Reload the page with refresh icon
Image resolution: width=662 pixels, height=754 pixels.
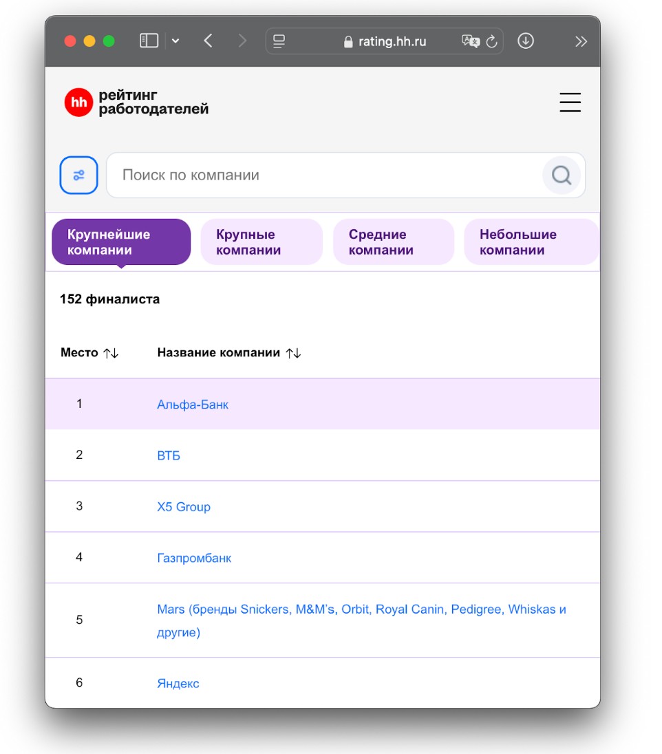tap(491, 41)
